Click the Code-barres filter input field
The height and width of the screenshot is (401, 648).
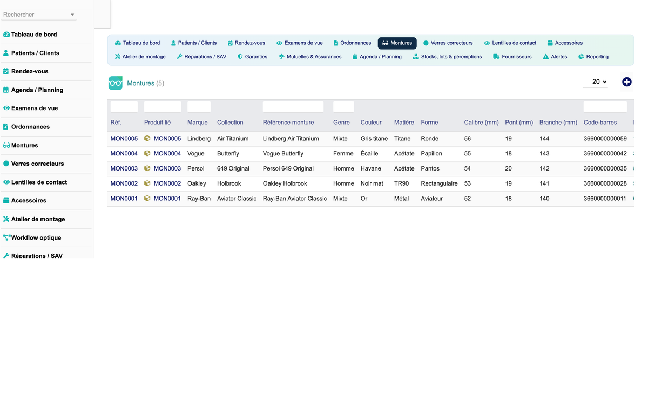point(605,107)
